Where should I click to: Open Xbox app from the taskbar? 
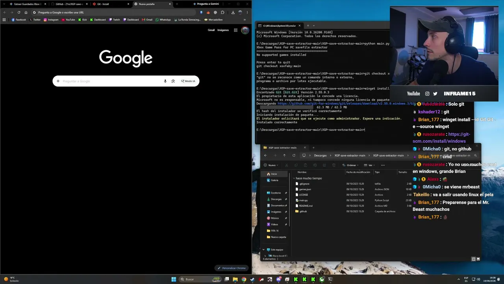(x=322, y=279)
